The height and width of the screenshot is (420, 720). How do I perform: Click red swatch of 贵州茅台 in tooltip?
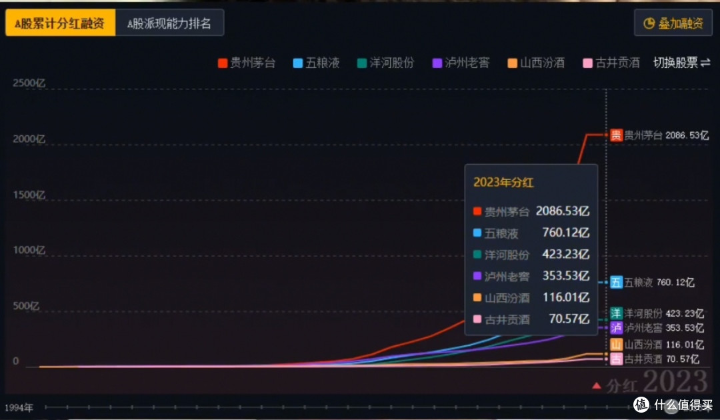(x=477, y=211)
